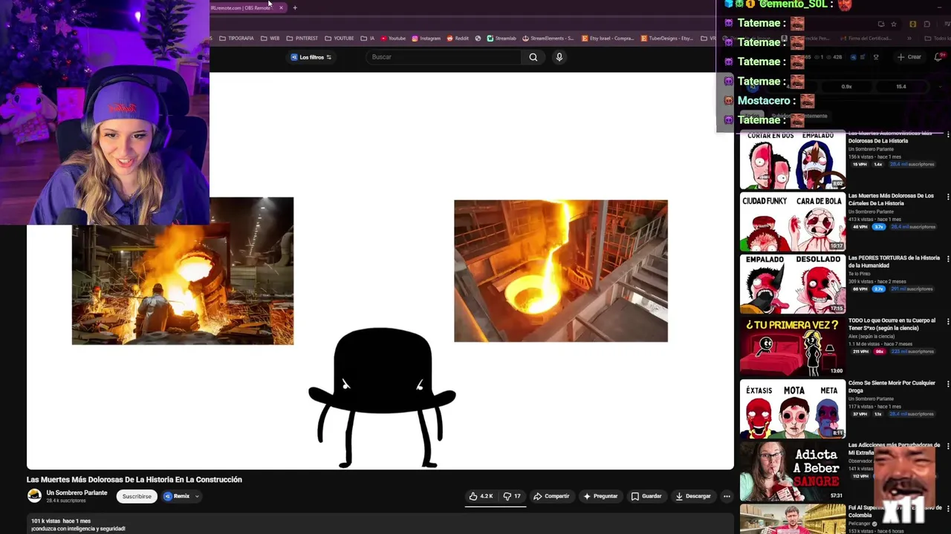Open Un Sombrero Parlante channel name
Viewport: 951px width, 534px height.
pyautogui.click(x=77, y=493)
